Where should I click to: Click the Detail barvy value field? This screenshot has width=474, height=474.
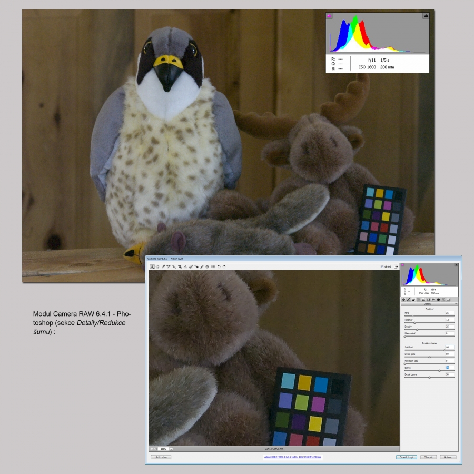450,374
